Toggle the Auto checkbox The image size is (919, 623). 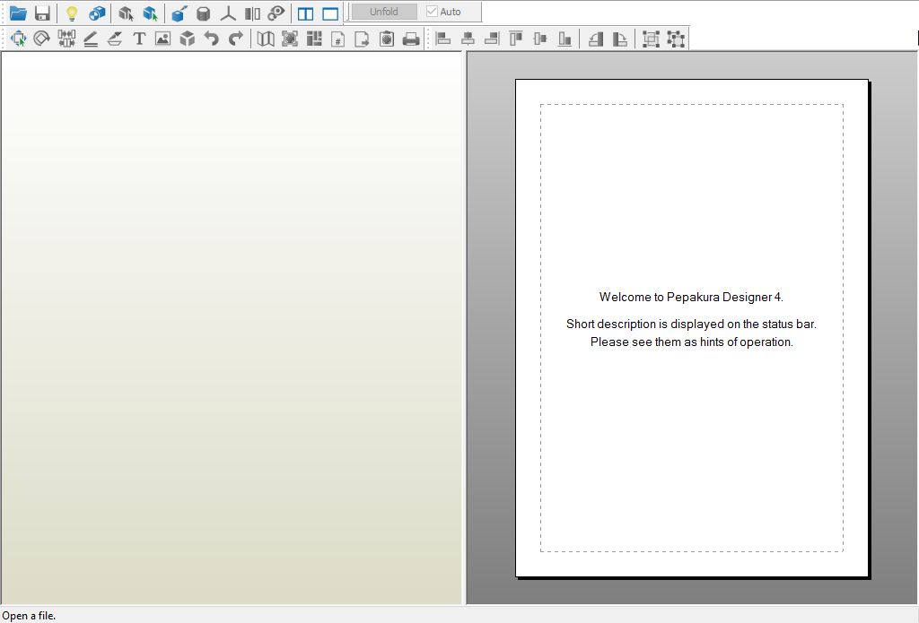coord(443,12)
